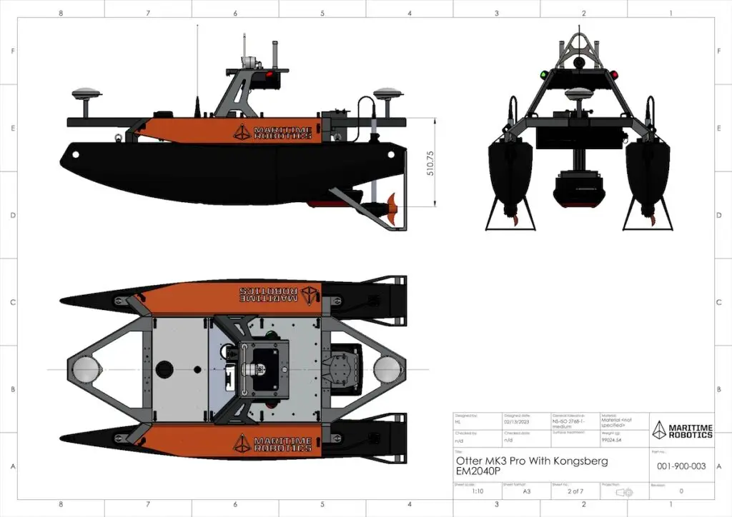Screen dimensions: 732x517
Task: Select the part number 001-900-003
Action: (x=681, y=466)
